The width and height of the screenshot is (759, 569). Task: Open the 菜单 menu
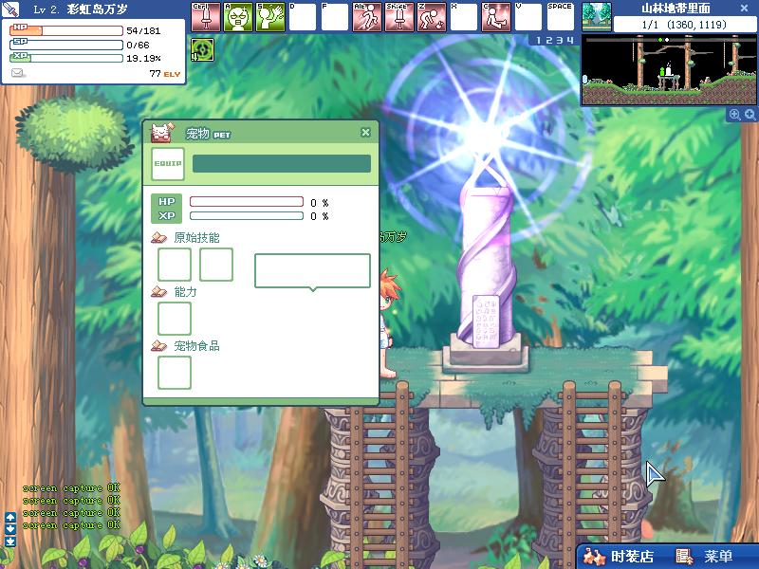tap(705, 557)
